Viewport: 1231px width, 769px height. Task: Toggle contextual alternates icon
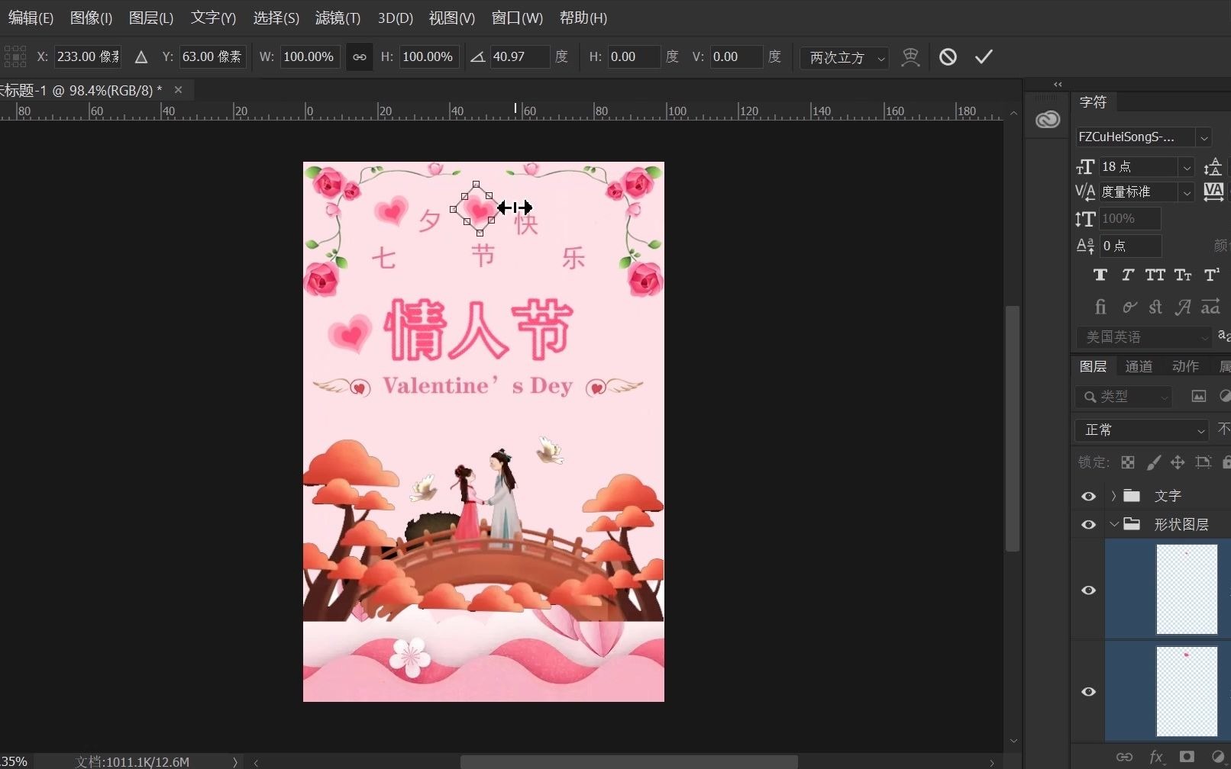pos(1129,307)
